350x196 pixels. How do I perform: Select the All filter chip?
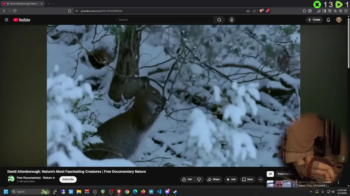pyautogui.click(x=270, y=174)
